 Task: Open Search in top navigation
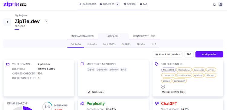coord(130,4)
